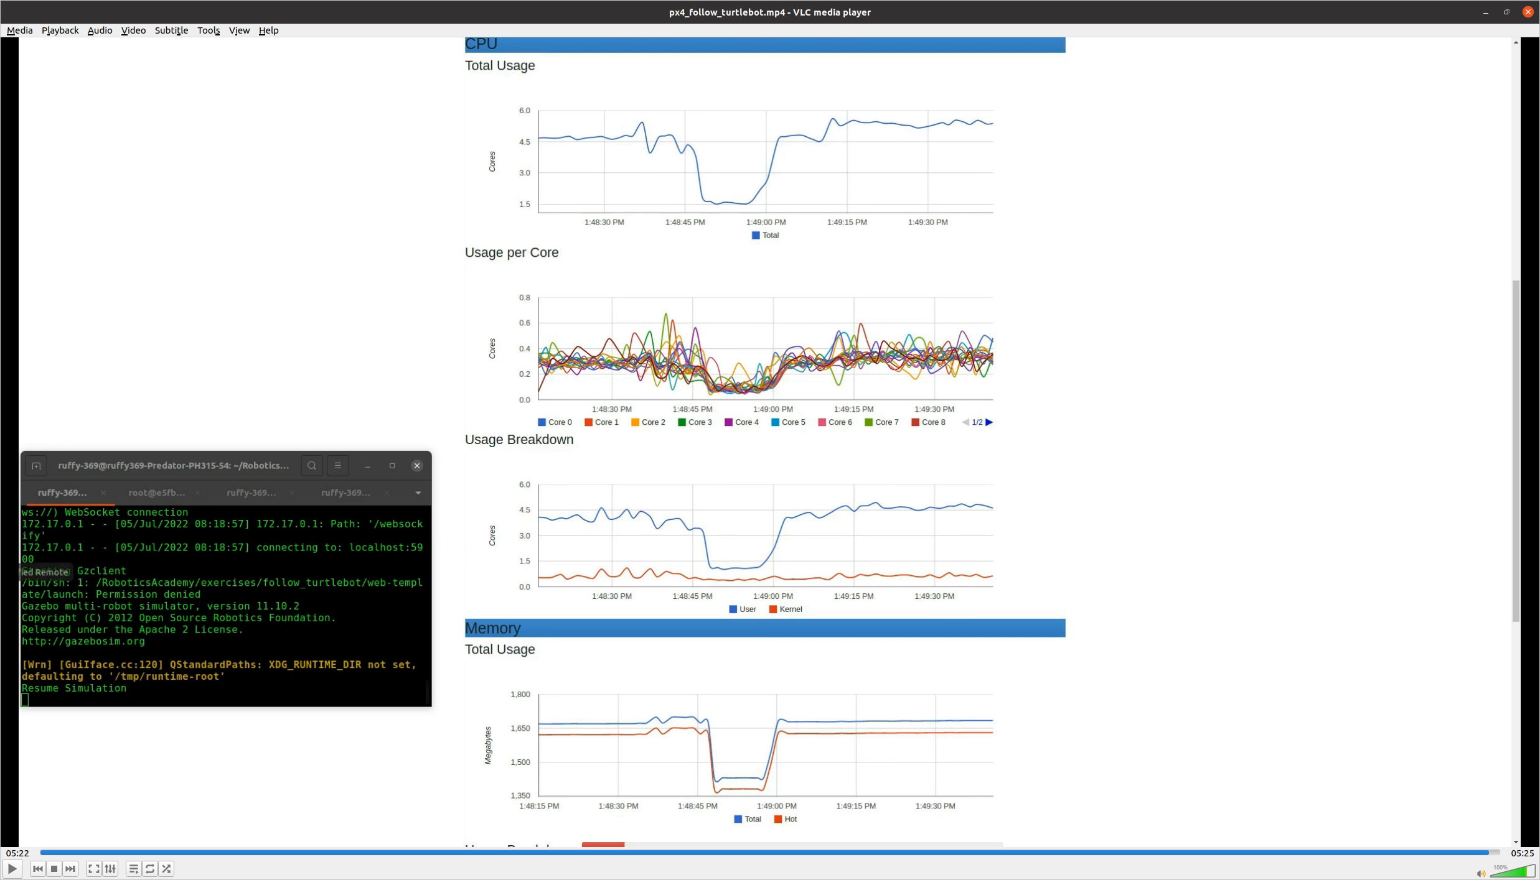Click the elapsed time 05:22
Image resolution: width=1540 pixels, height=880 pixels.
tap(17, 853)
